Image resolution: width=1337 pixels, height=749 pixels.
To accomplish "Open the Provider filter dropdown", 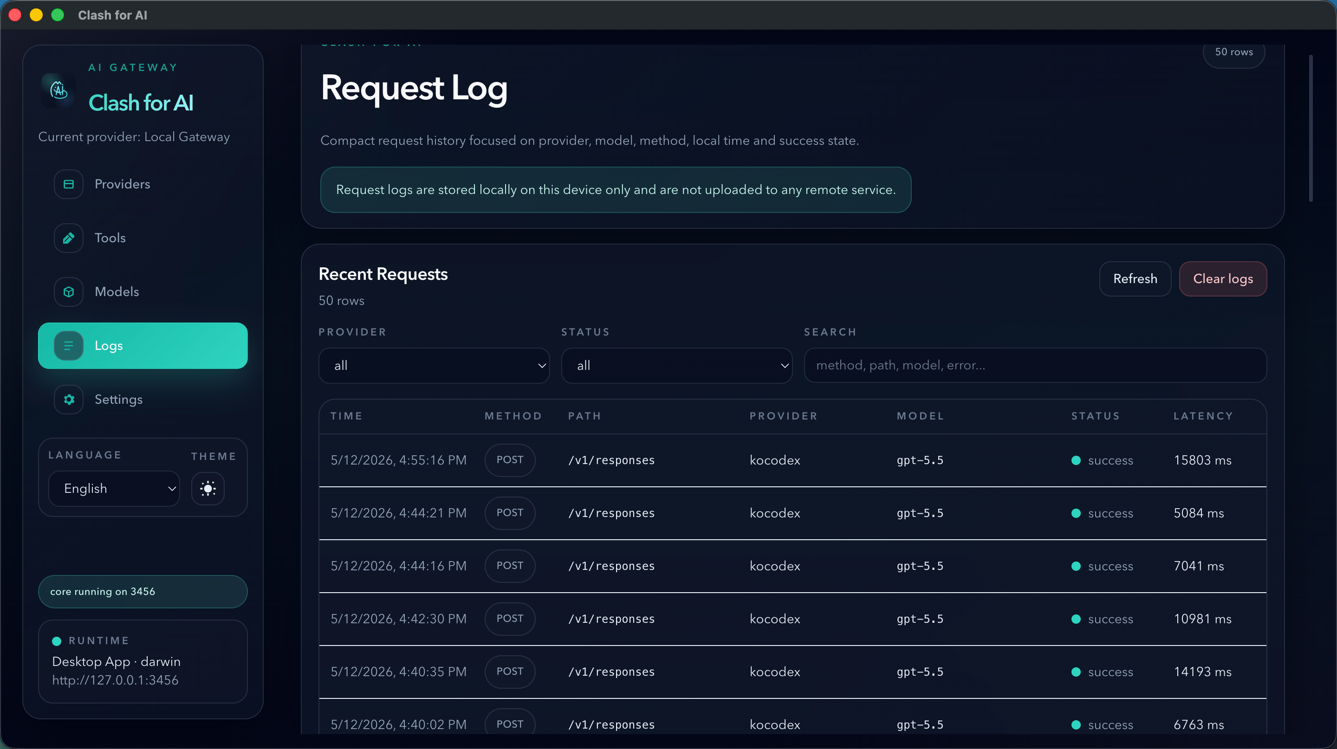I will tap(434, 366).
